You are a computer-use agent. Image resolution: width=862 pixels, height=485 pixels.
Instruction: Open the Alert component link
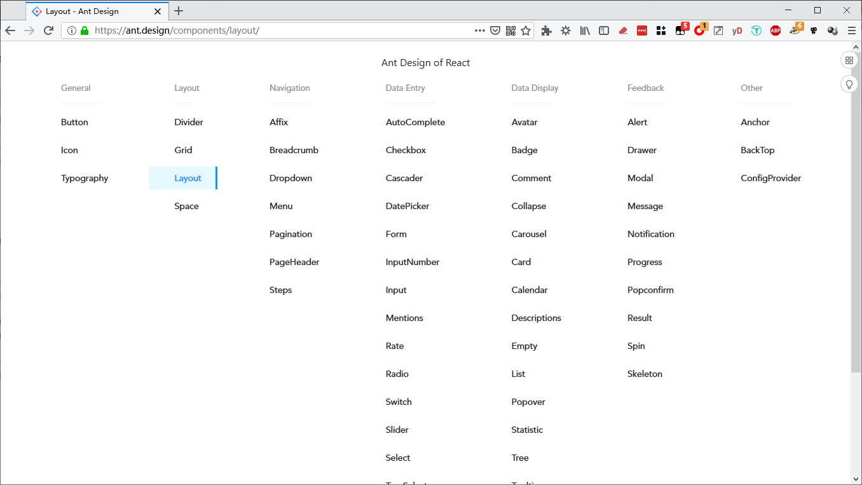click(638, 122)
